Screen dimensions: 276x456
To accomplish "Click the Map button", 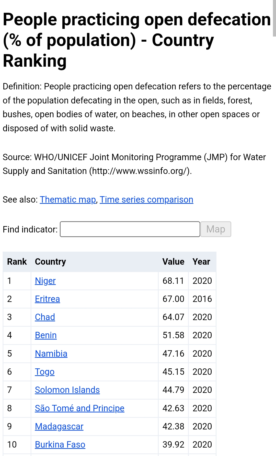I will (216, 229).
